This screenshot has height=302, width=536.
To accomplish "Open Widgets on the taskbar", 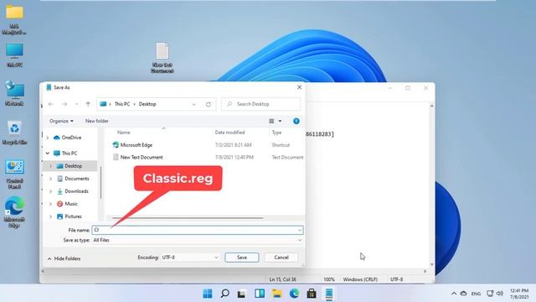I will point(260,294).
